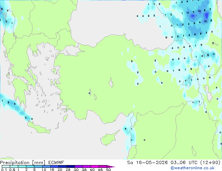Viewport: 222px width, 171px height.
Task: Click the island of Cyprus
Action: click(108, 139)
